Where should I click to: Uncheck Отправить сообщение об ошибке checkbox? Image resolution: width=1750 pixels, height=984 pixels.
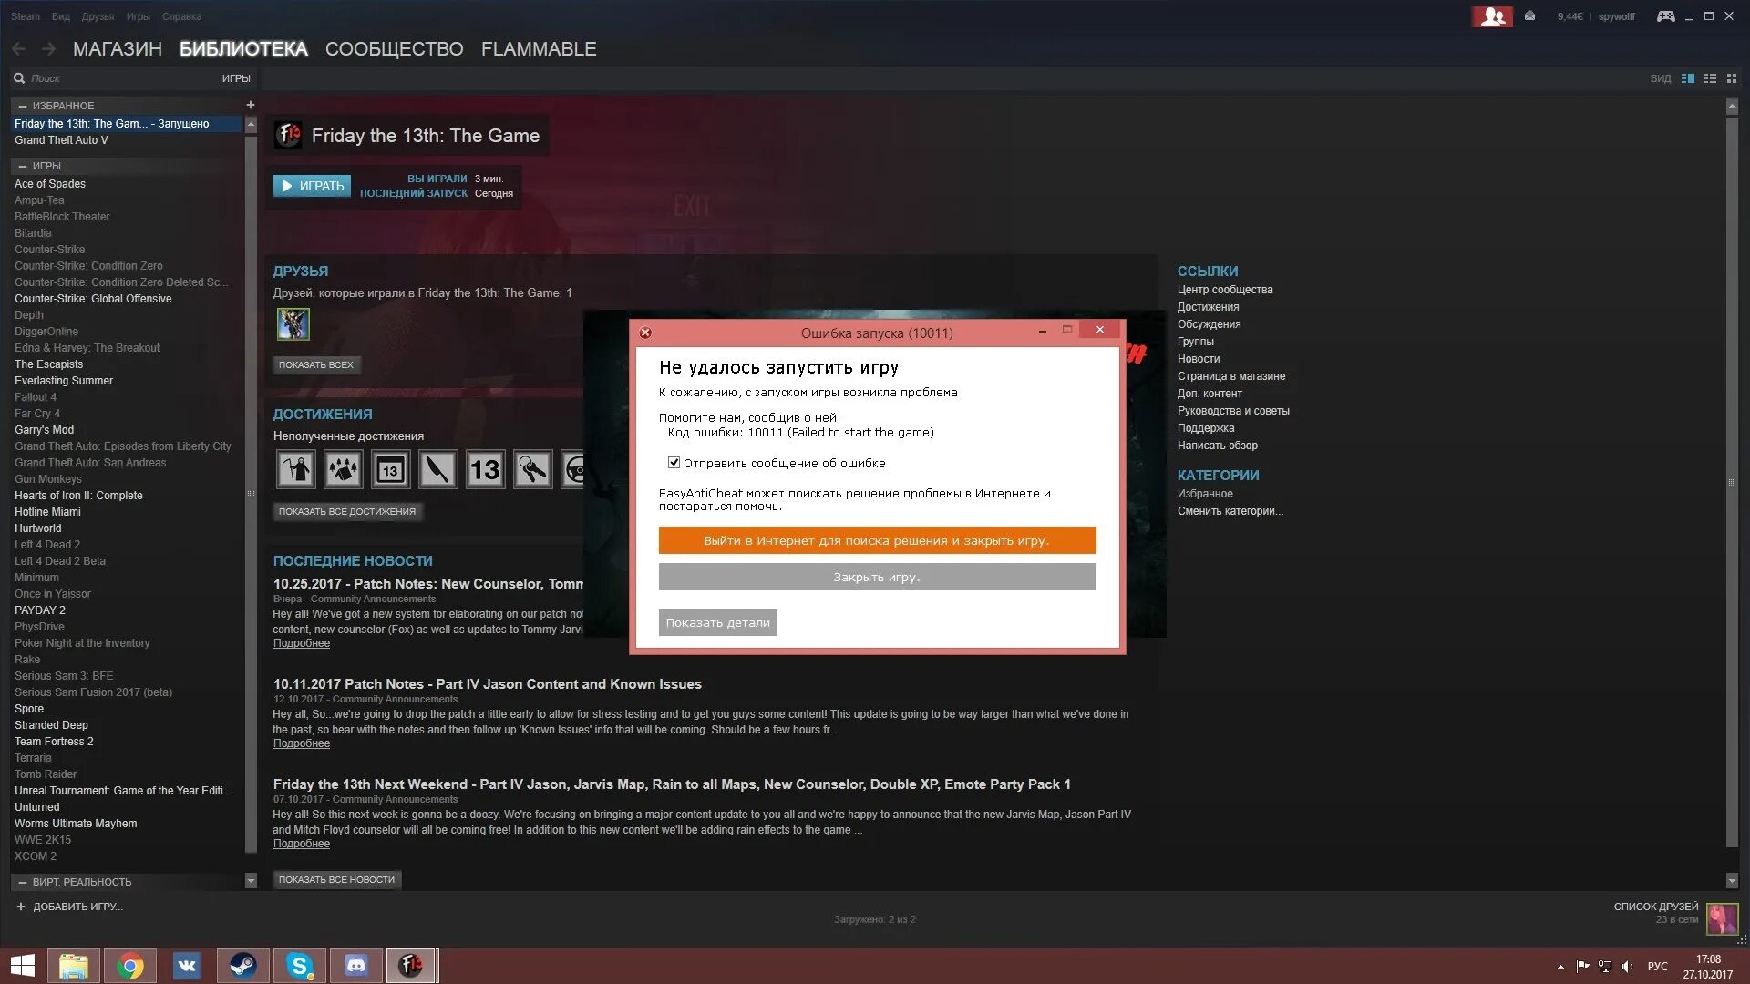click(674, 463)
